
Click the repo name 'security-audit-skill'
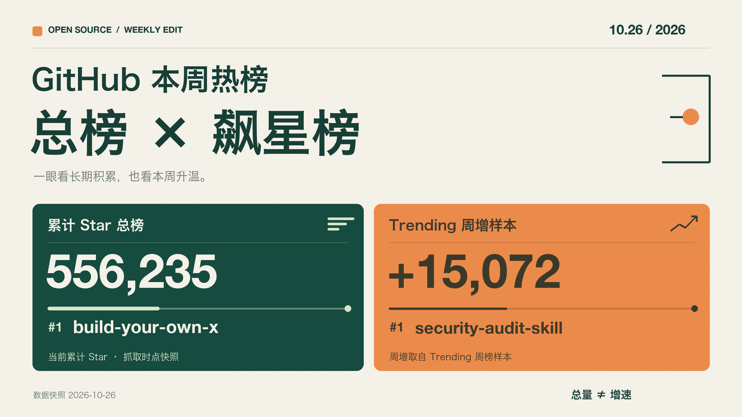tap(489, 328)
